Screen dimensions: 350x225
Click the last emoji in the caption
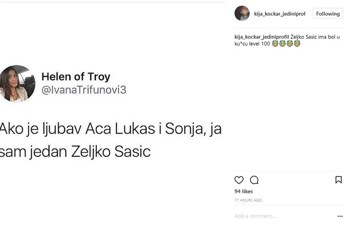[x=297, y=43]
